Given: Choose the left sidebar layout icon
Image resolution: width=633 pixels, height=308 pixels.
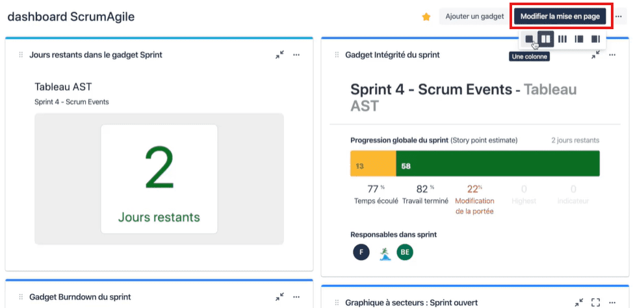Looking at the screenshot, I should coord(579,39).
